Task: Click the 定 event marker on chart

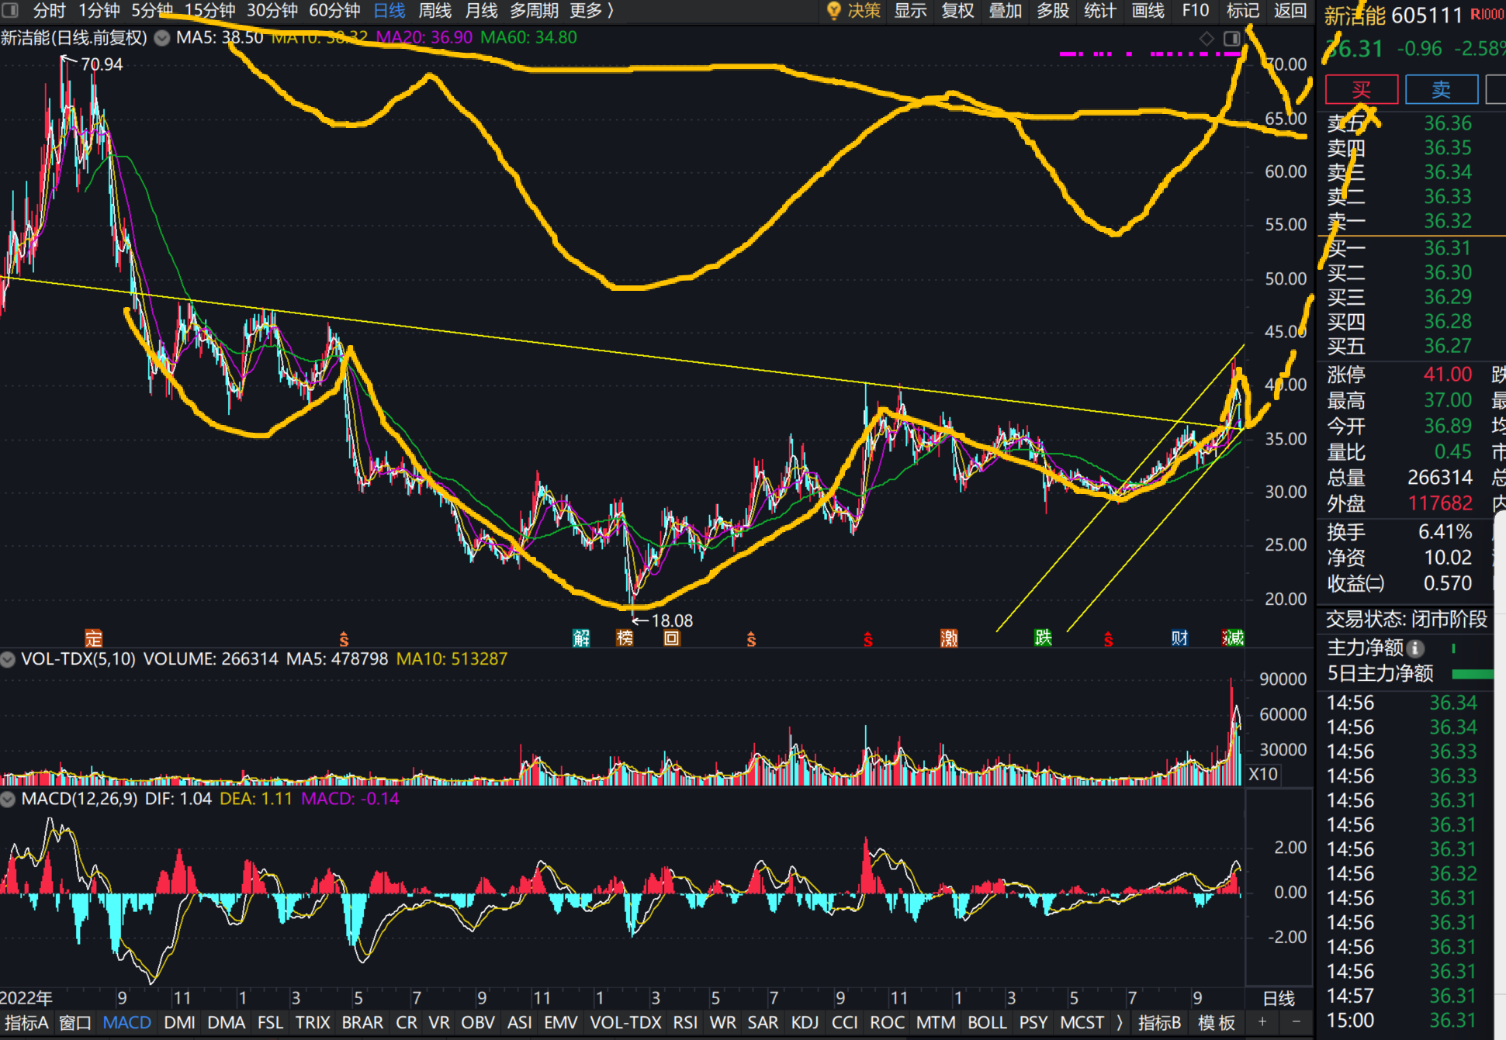Action: (93, 638)
